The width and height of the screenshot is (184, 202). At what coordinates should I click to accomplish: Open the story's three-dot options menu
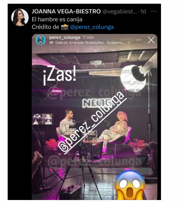click(139, 40)
